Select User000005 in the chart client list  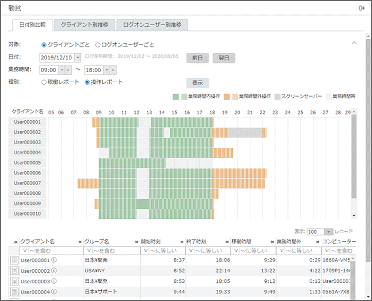pyautogui.click(x=27, y=163)
